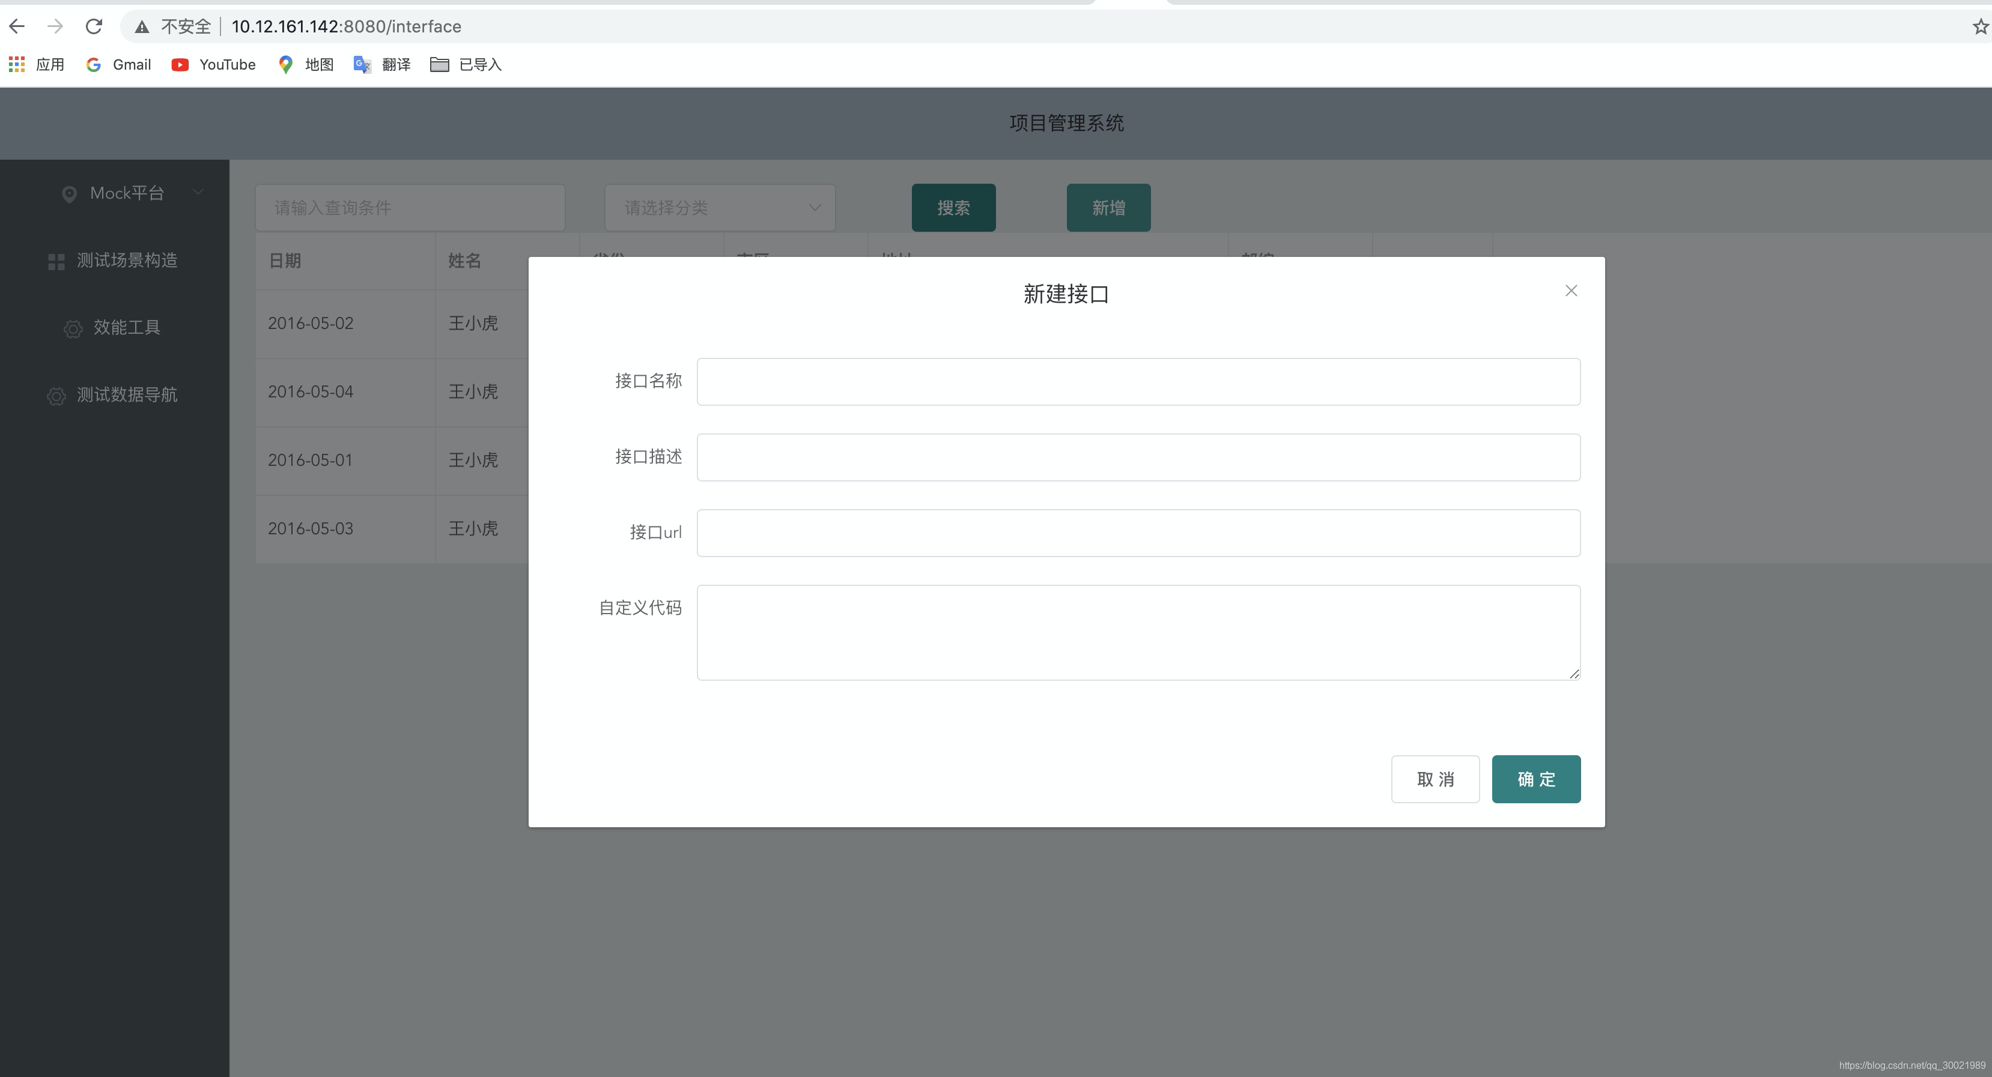Screen dimensions: 1992x1077
Task: Click the 自定义代码 textarea field
Action: point(1138,633)
